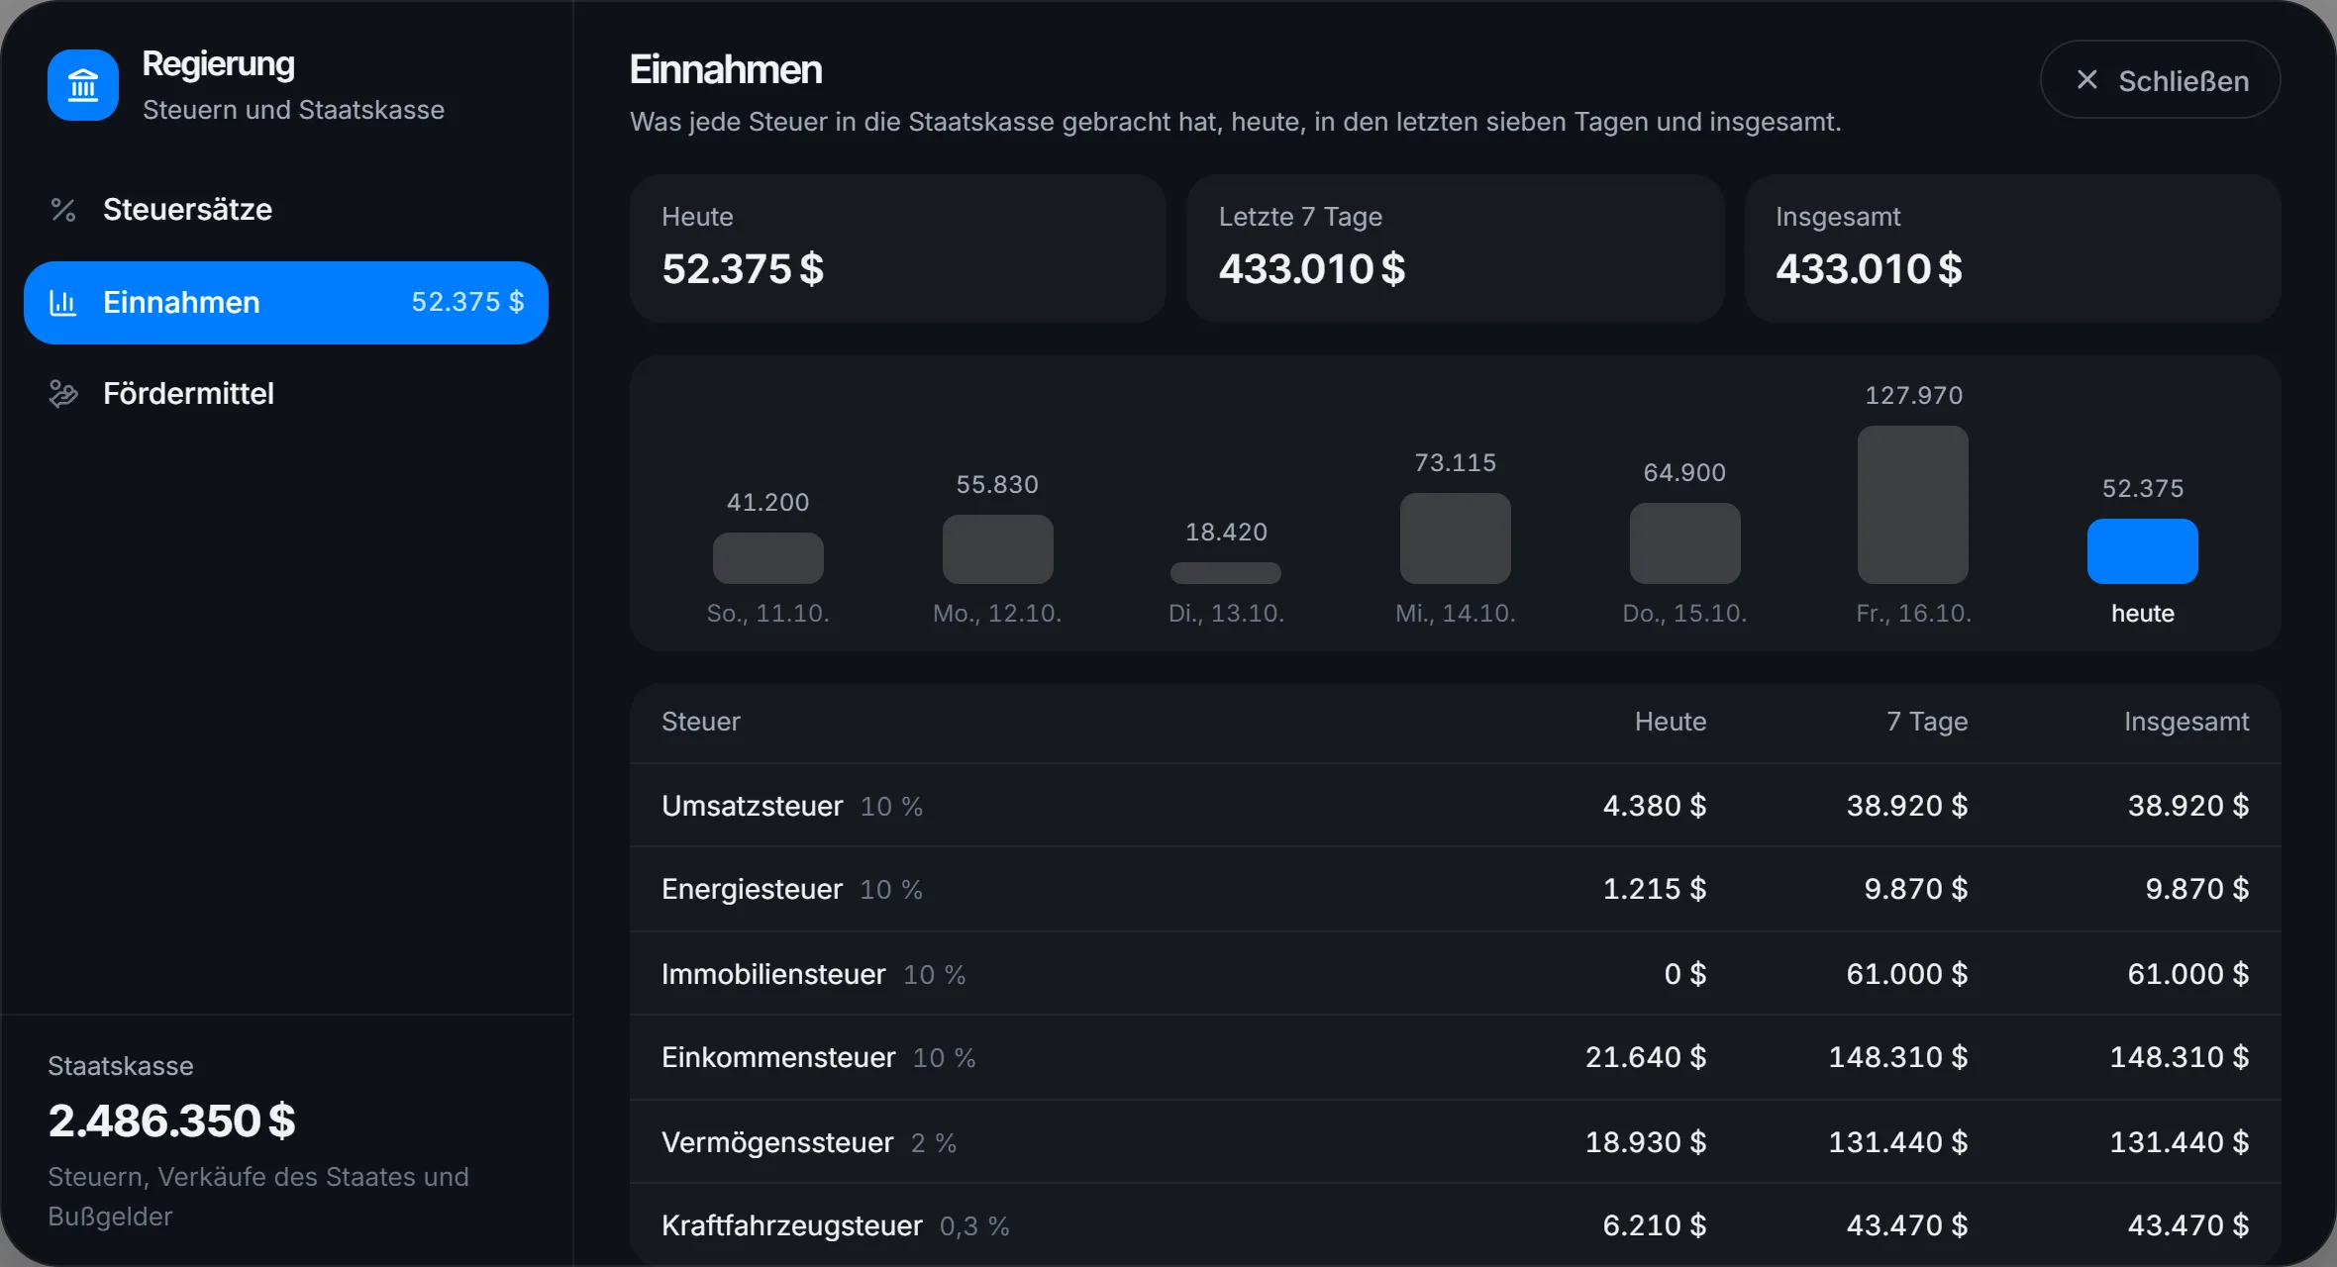Click the Heute column header in table
2337x1267 pixels.
click(x=1671, y=722)
